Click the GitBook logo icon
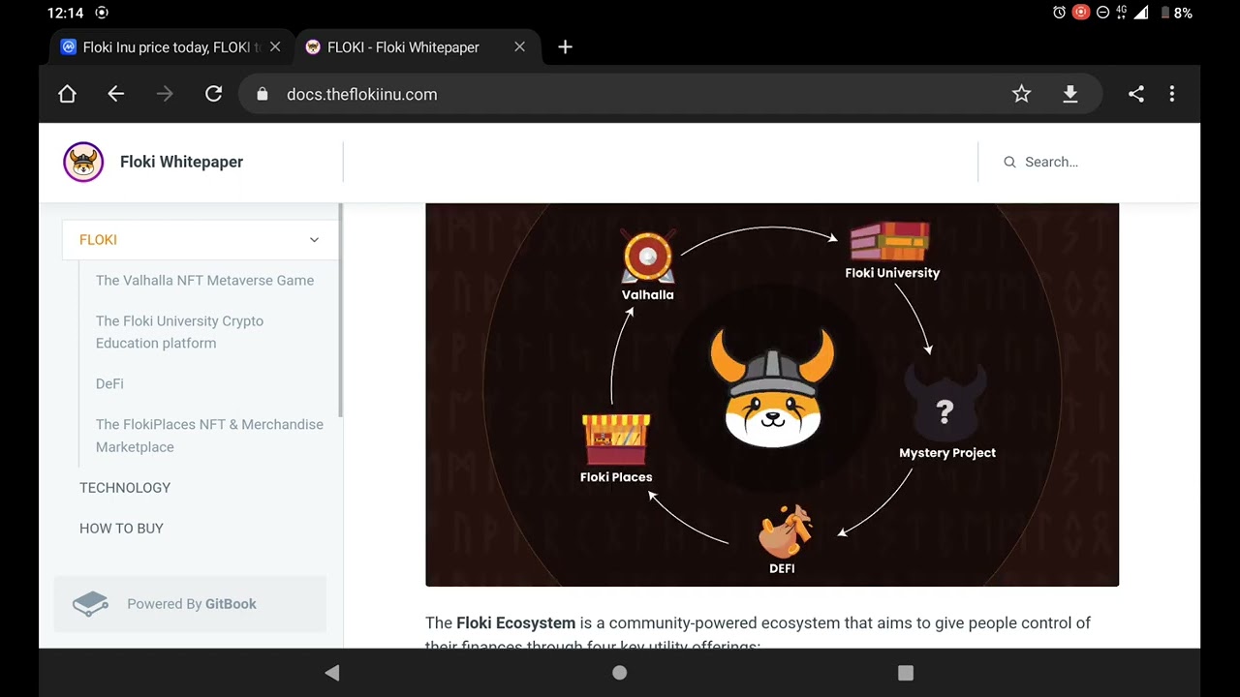Screen dimensions: 1240x697 (90, 604)
